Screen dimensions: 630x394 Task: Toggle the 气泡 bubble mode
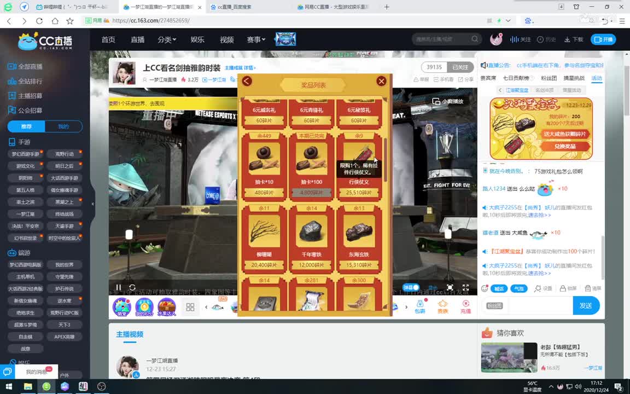(518, 288)
